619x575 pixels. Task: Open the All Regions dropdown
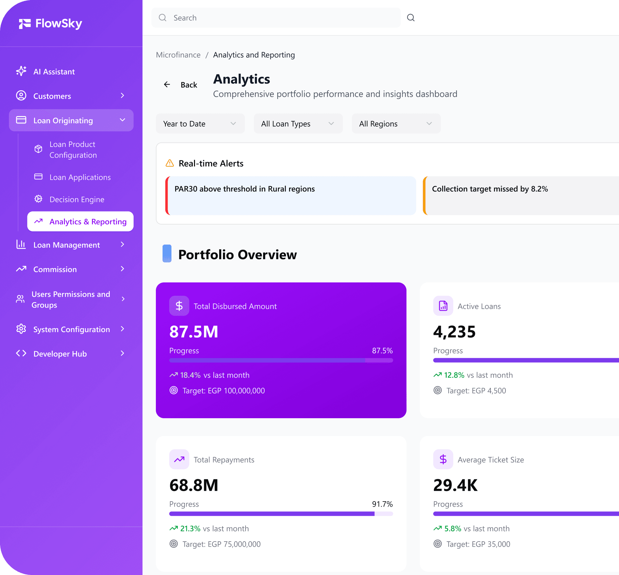396,123
